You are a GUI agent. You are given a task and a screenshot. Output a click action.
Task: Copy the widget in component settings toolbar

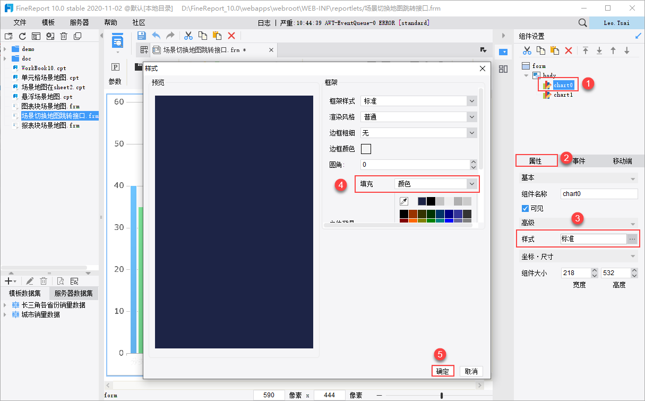tap(541, 50)
